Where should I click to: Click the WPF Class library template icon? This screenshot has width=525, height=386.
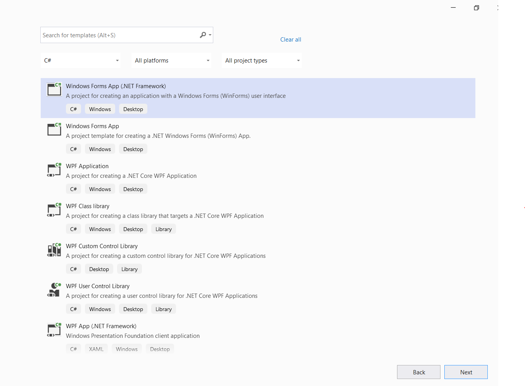[54, 209]
